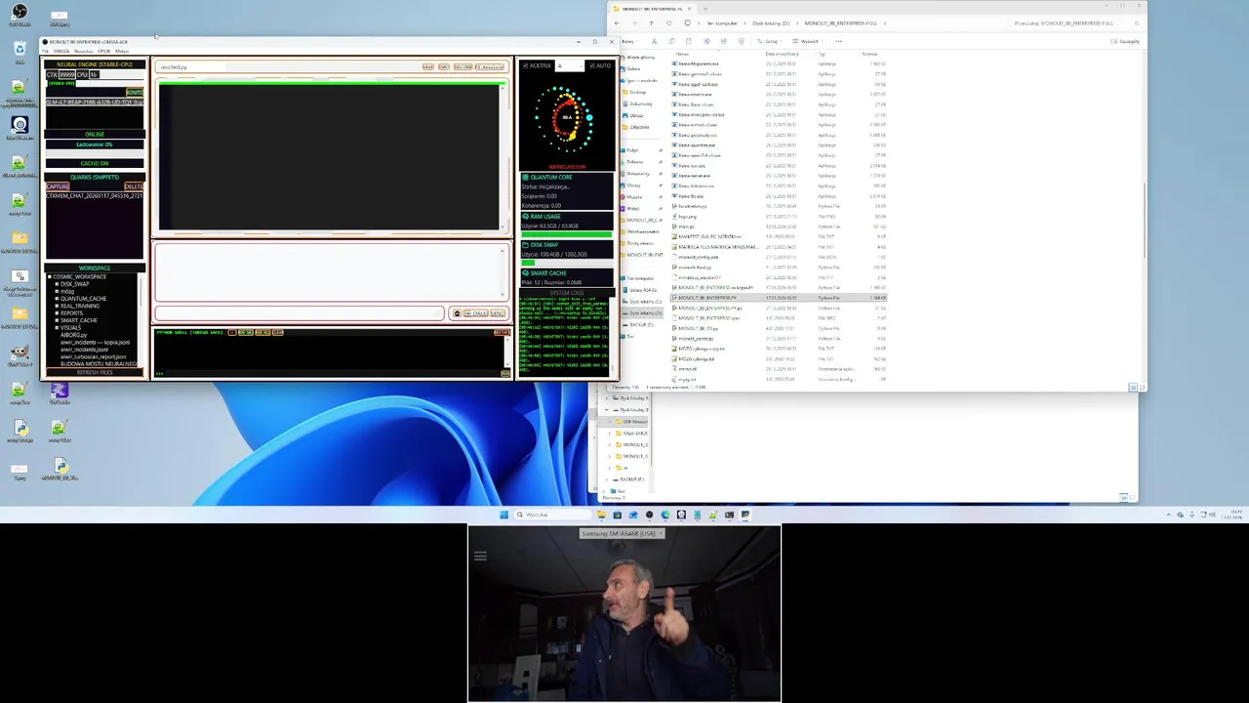Open the WIEDZA menu in Monolit

pyautogui.click(x=61, y=51)
